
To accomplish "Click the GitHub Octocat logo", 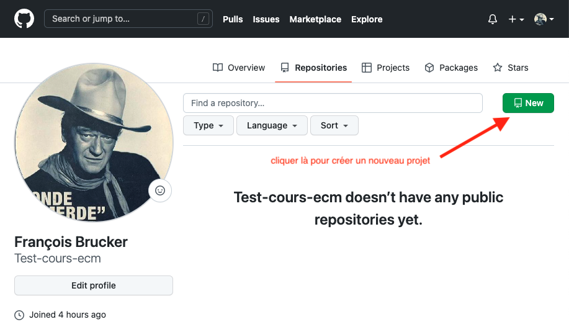I will [24, 19].
